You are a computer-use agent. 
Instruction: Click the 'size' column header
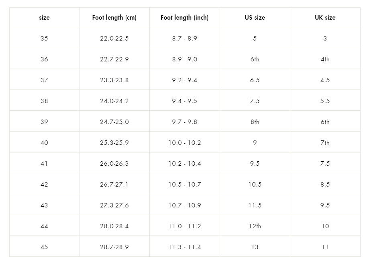[44, 18]
